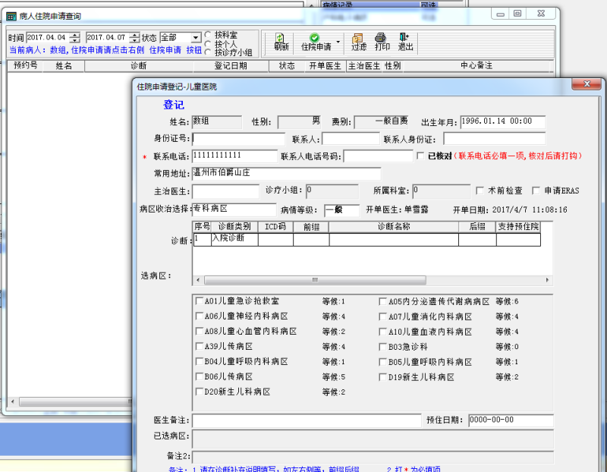
Task: Click the 登记日期 column header
Action: point(231,66)
